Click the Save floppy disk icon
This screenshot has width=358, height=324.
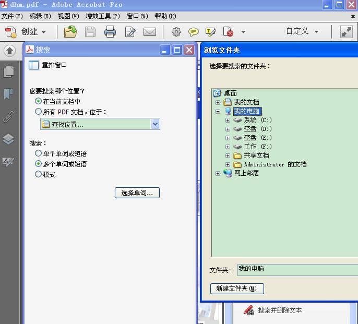[x=90, y=32]
